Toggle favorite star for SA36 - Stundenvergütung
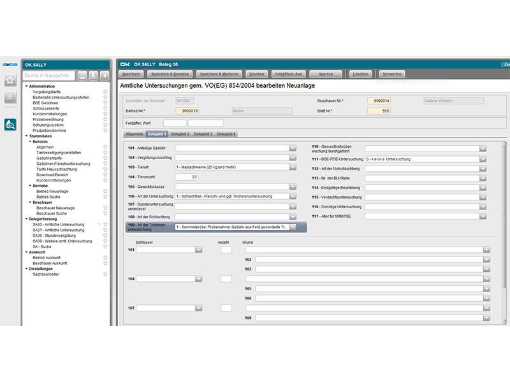510x382 pixels. 105,236
